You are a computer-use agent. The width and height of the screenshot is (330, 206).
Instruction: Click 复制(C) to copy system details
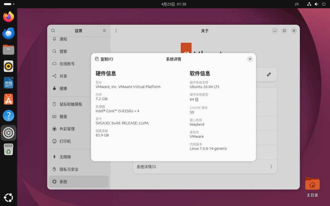(104, 59)
